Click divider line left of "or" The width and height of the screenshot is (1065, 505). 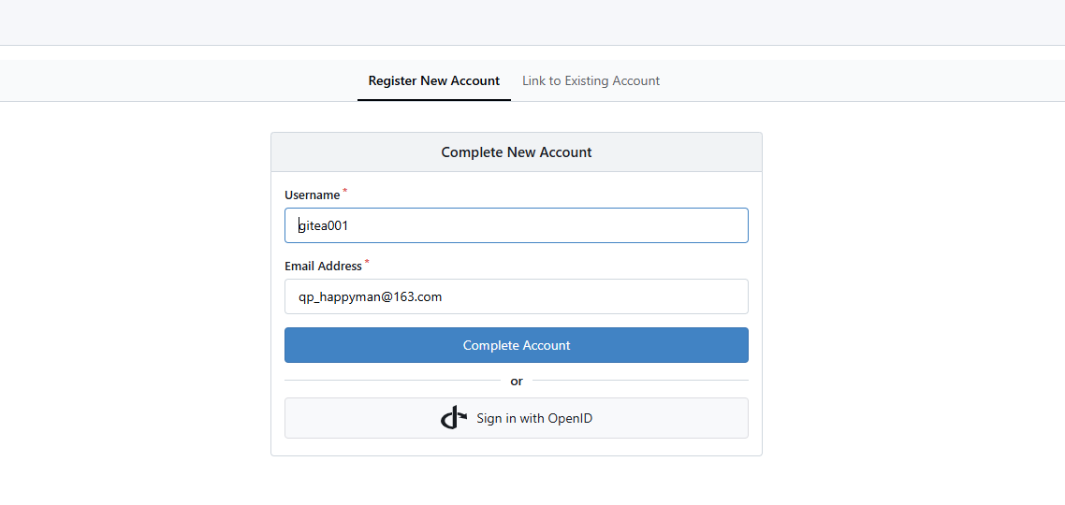[x=391, y=381]
